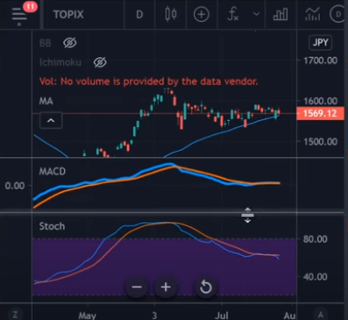Screen dimensions: 348x320
Task: Click the 3 date label on time axis
Action: tap(154, 316)
